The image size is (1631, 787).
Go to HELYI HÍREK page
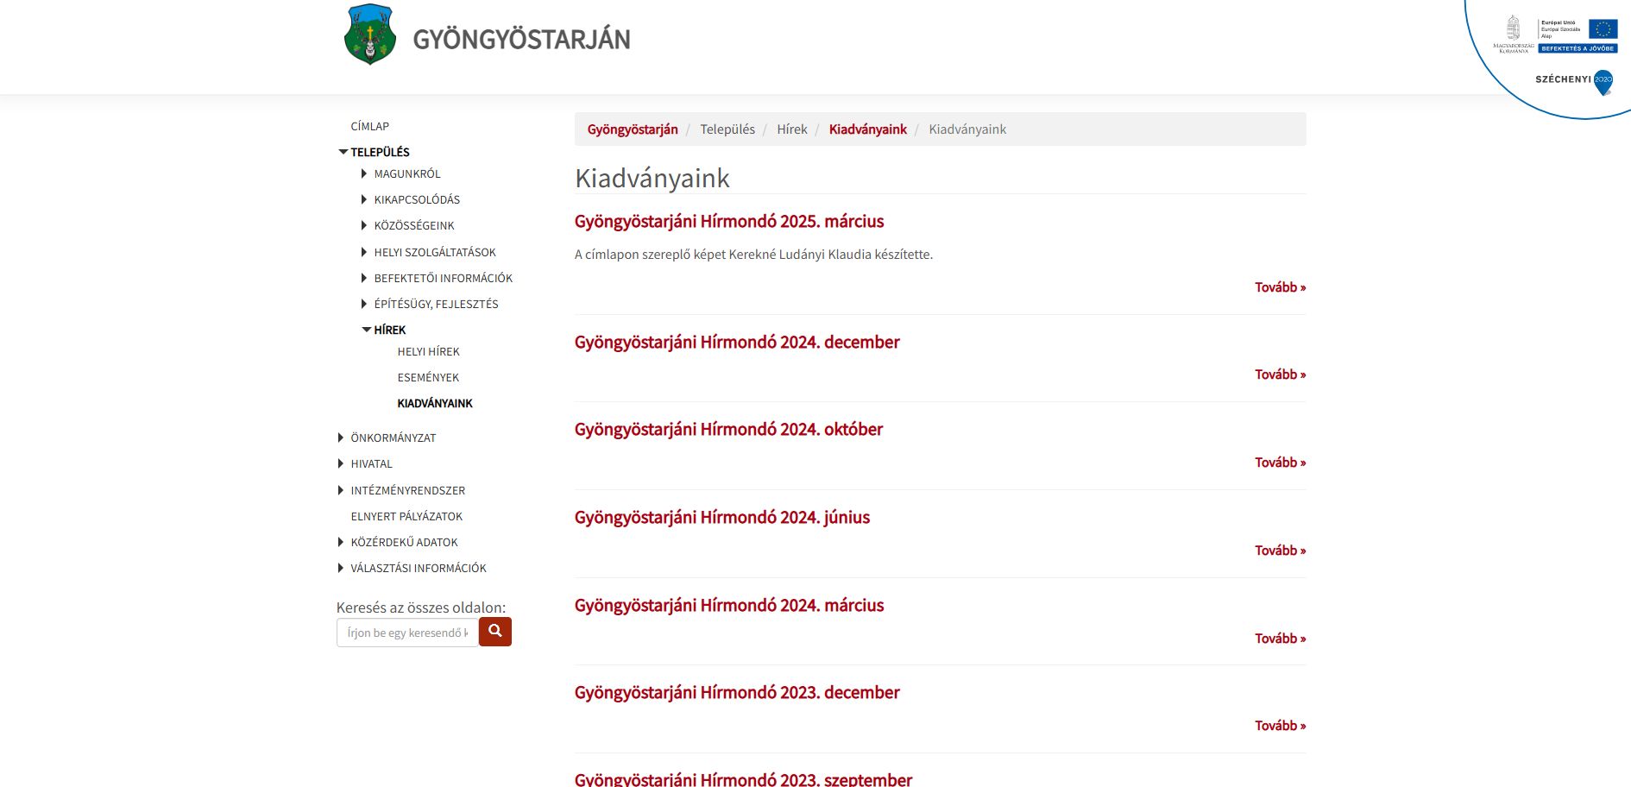click(428, 351)
